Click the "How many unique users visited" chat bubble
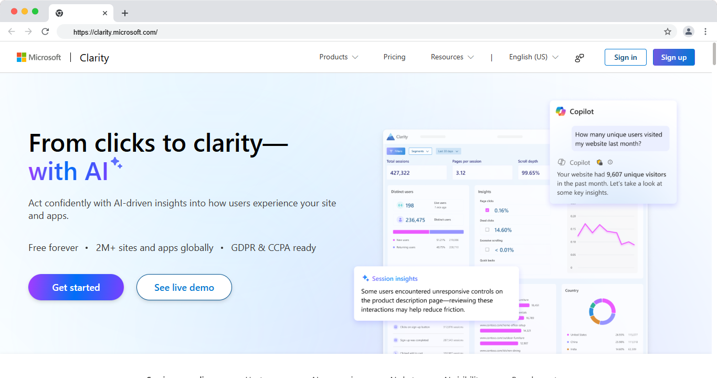 coord(620,139)
